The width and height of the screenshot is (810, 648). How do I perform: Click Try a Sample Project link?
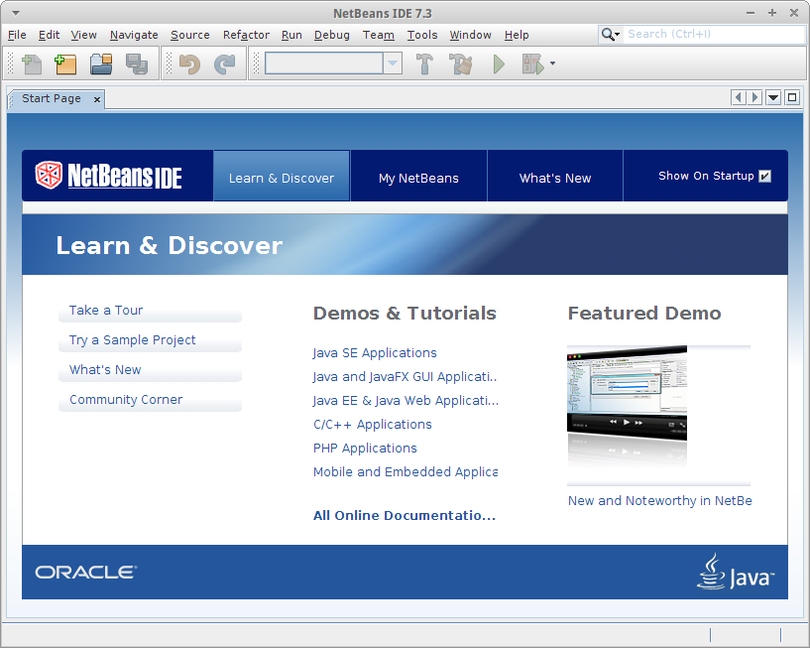coord(132,340)
